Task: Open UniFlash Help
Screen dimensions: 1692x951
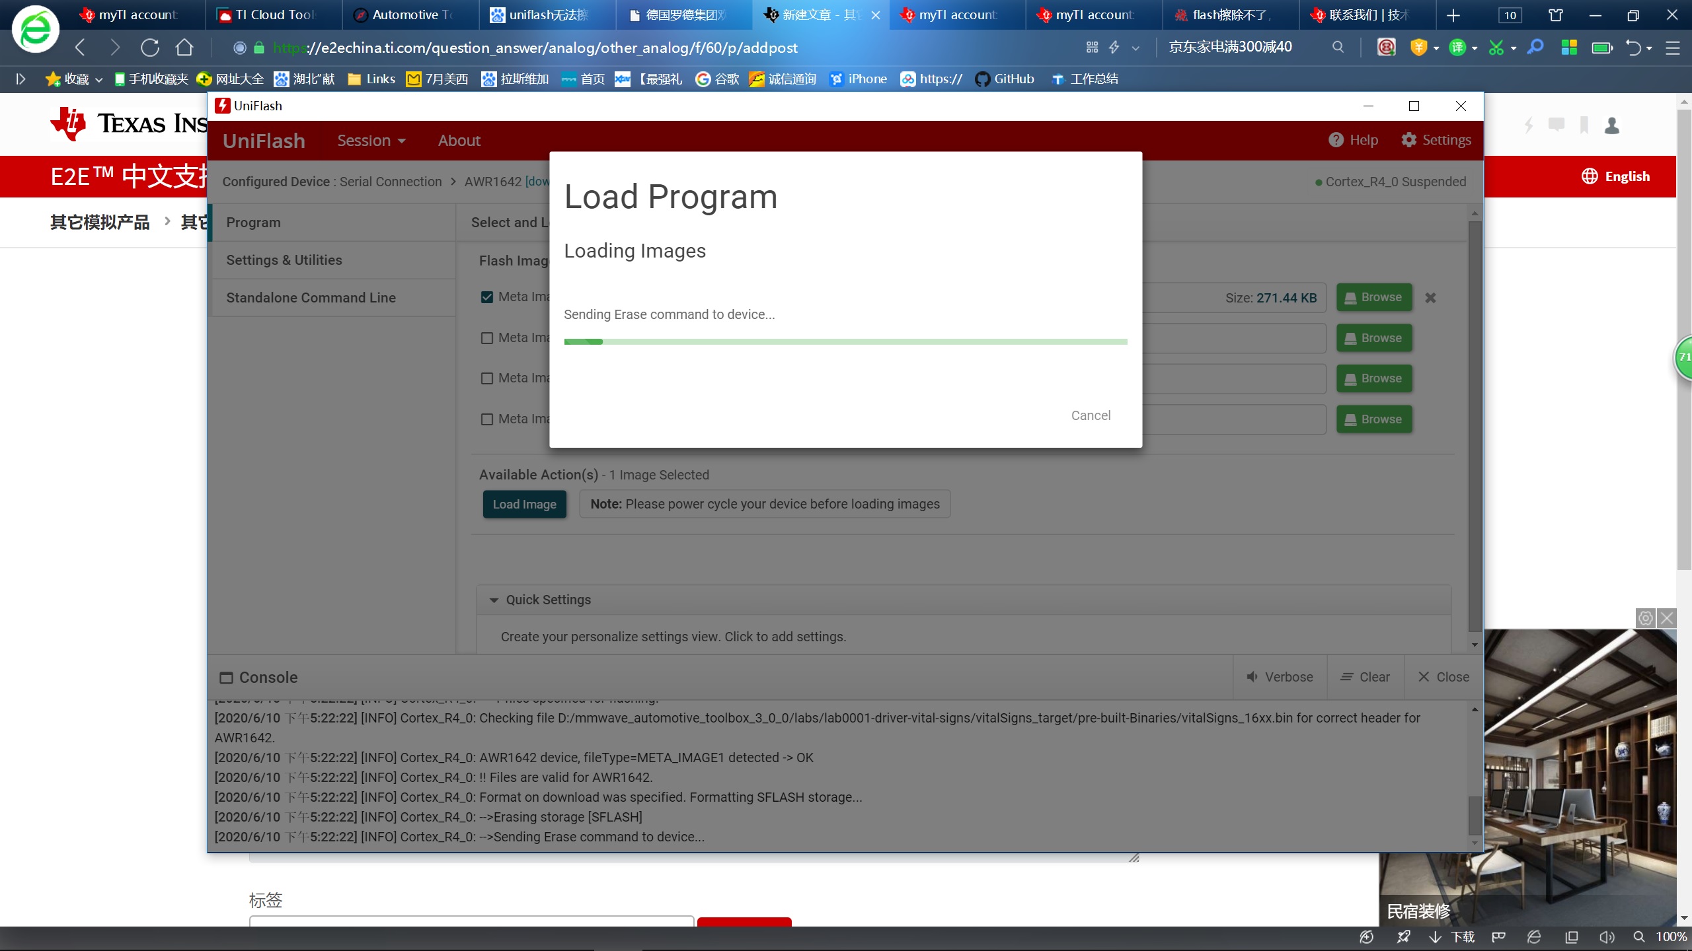Action: [x=1353, y=140]
